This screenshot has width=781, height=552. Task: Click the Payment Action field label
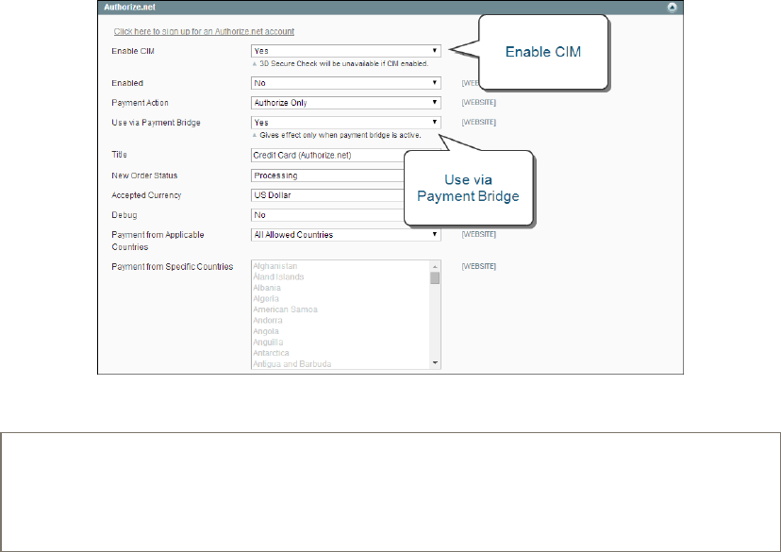tap(140, 103)
